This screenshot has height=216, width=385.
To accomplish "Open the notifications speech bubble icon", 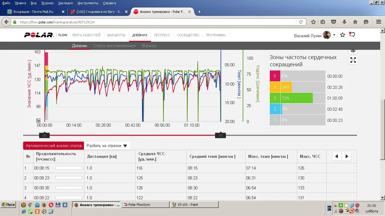I will (x=352, y=35).
